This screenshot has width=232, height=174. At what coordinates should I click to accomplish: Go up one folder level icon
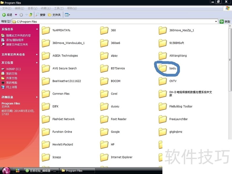(x=31, y=15)
